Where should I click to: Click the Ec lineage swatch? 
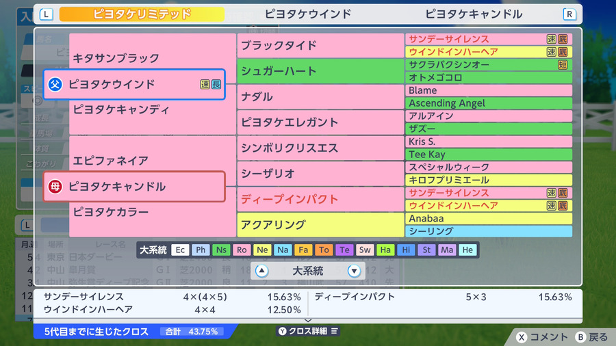point(180,250)
